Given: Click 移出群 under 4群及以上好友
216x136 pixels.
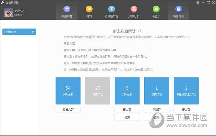Looking at the screenshot, I should 186,109.
